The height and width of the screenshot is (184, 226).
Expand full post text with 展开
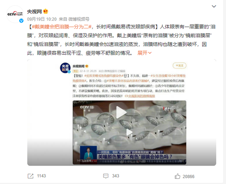click(x=144, y=53)
